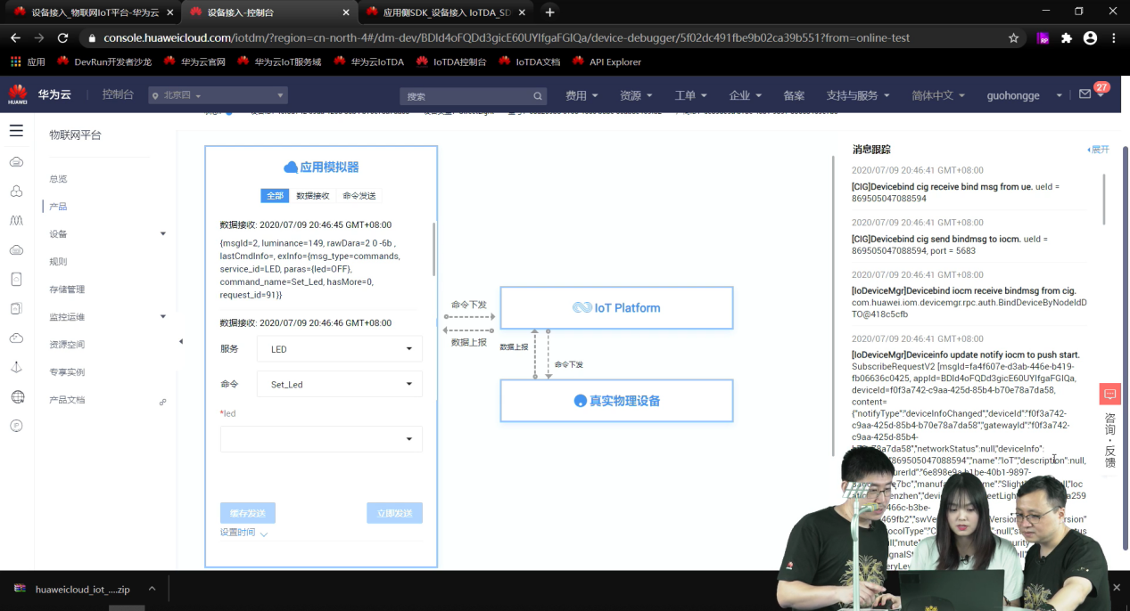Image resolution: width=1130 pixels, height=611 pixels.
Task: Open 规则 in the sidebar
Action: pyautogui.click(x=58, y=262)
